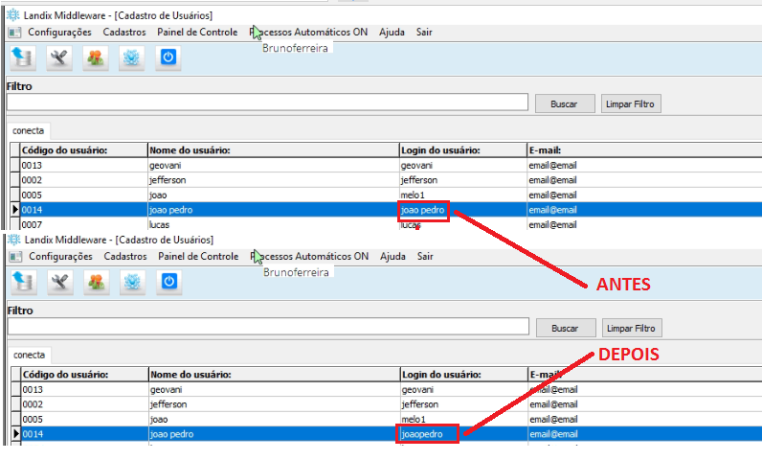Click Processos Automáticos ON in upper window
The height and width of the screenshot is (460, 762).
308,32
